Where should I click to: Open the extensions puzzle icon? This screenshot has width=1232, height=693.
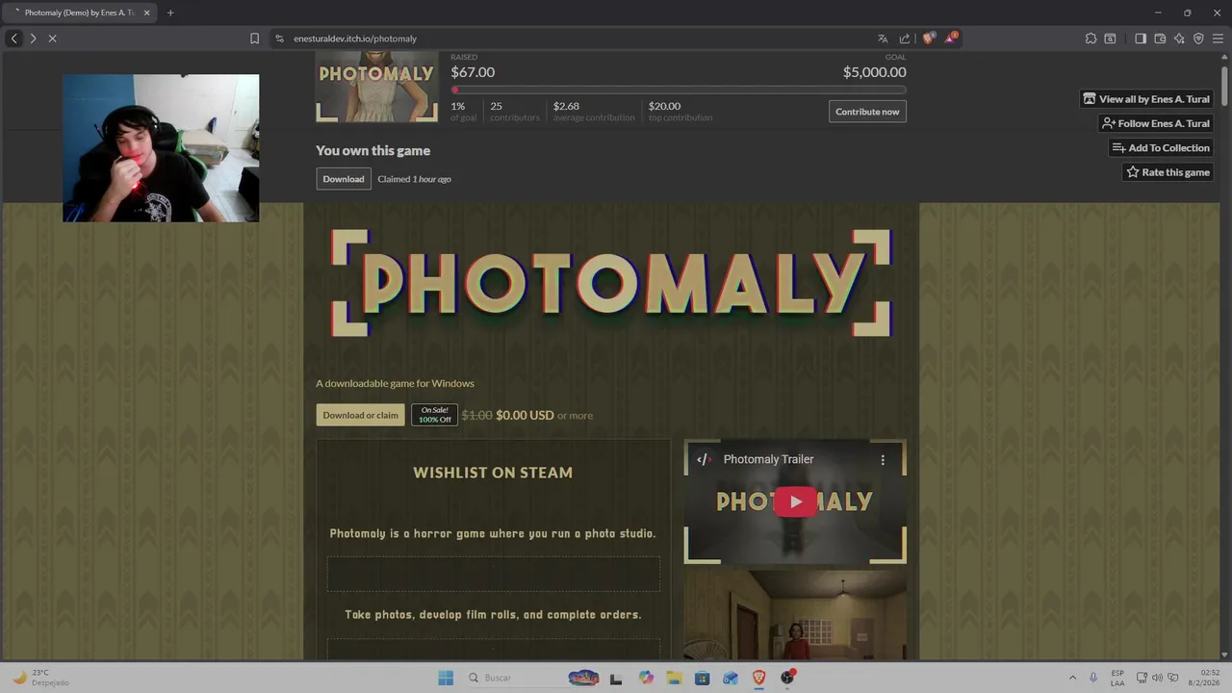[1091, 38]
